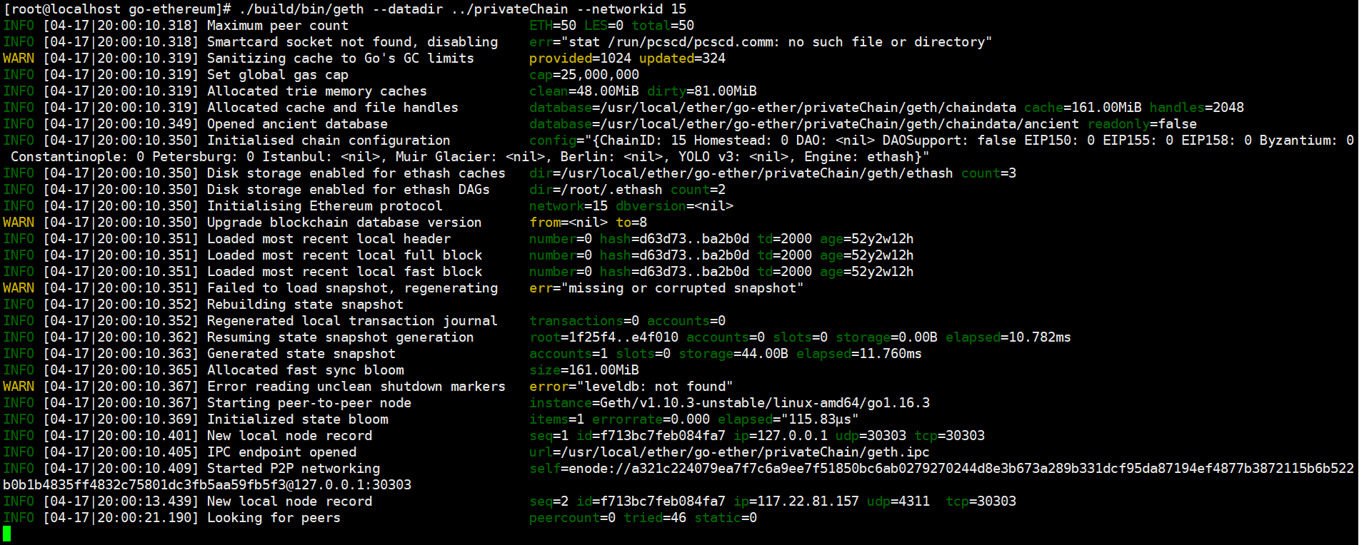Click the 'ip=117.22.81.157' value
Viewport: 1359px width, 545px height.
click(796, 501)
